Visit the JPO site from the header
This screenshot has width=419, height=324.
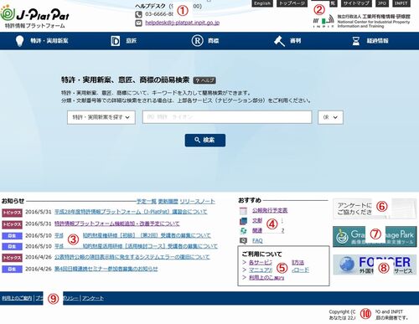coord(382,3)
